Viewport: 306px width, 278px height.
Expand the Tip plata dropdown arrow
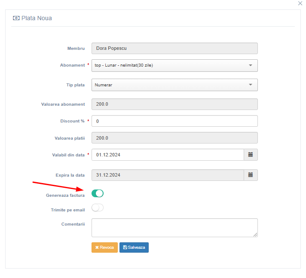(251, 85)
